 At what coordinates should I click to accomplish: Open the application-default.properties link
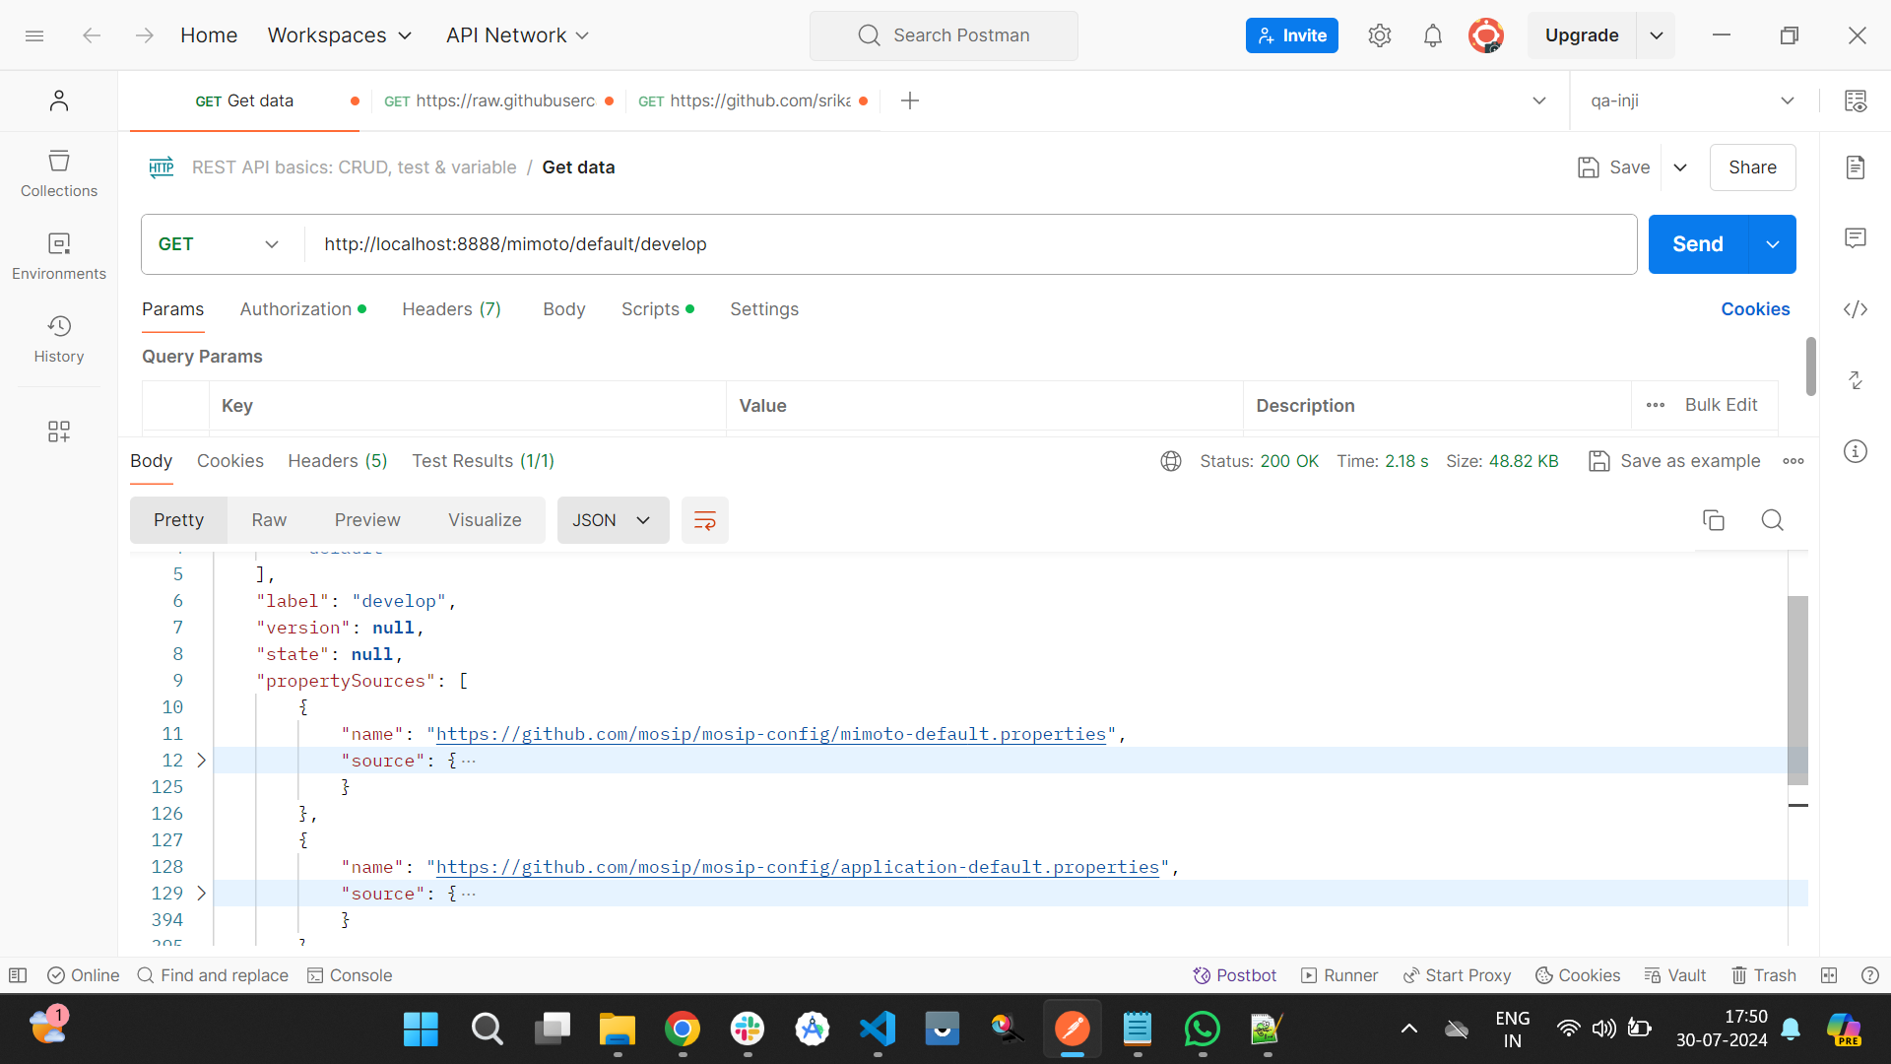point(798,867)
